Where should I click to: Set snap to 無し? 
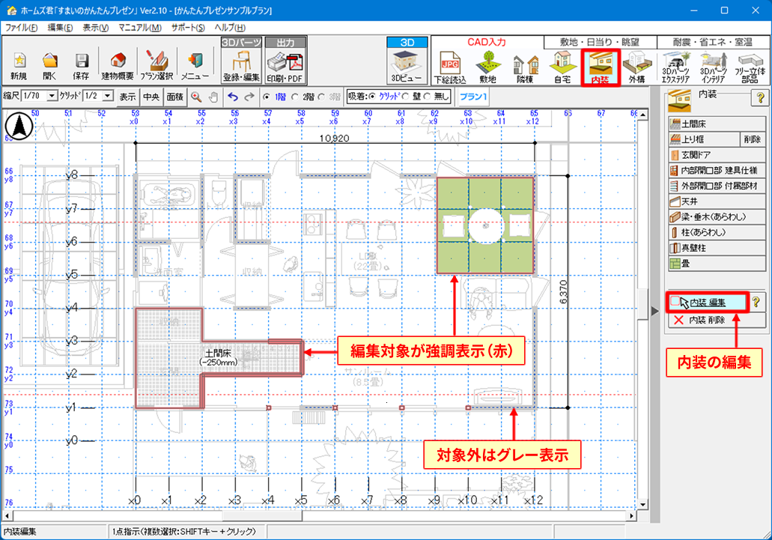coord(427,97)
